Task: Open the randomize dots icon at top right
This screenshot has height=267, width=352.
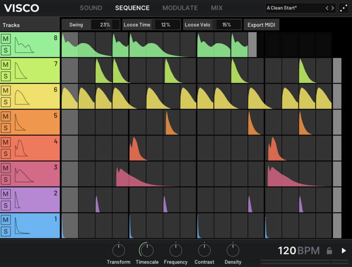Action: [x=344, y=8]
